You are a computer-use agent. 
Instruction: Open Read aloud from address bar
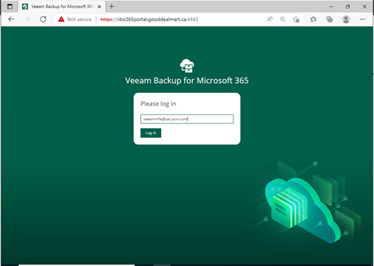click(x=270, y=19)
